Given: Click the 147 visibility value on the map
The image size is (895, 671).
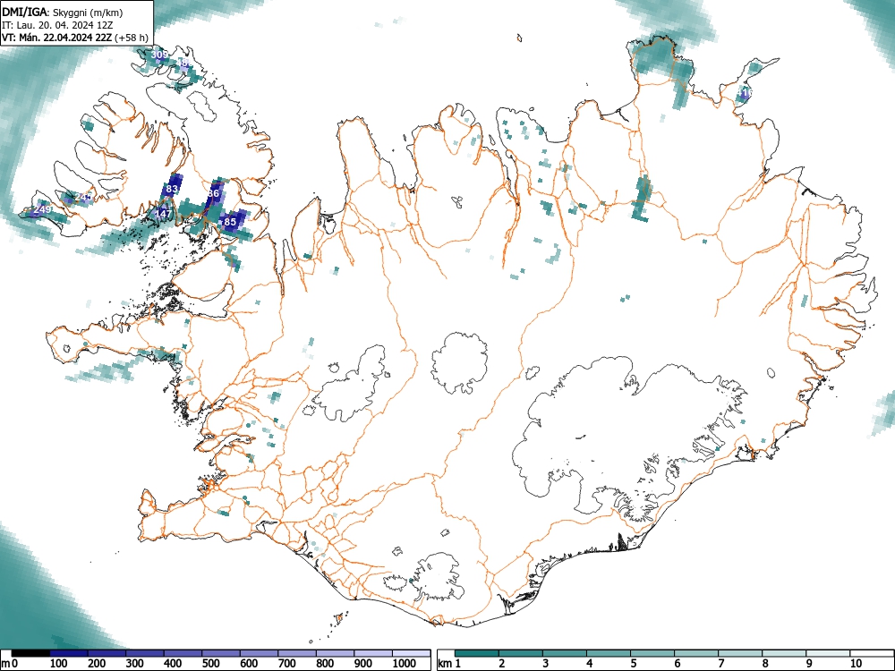Looking at the screenshot, I should [x=164, y=214].
